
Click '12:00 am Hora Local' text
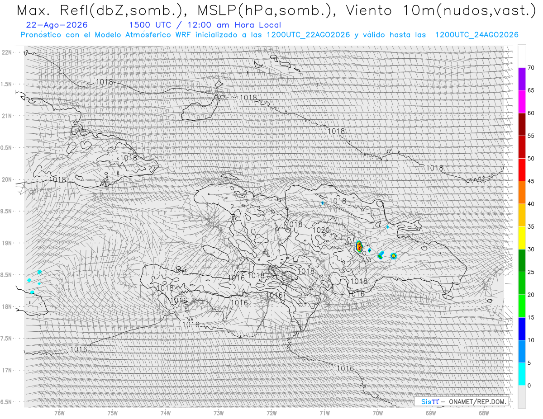click(231, 25)
